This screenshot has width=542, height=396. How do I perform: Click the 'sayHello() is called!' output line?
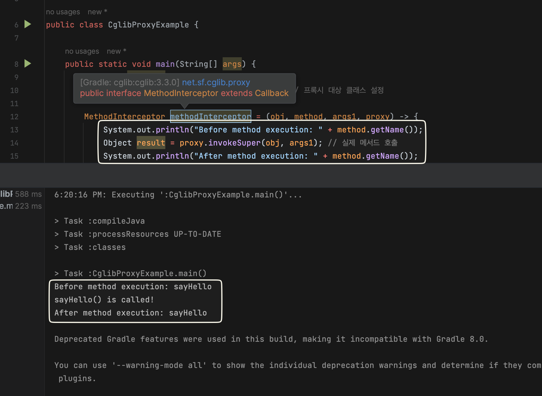pos(104,300)
